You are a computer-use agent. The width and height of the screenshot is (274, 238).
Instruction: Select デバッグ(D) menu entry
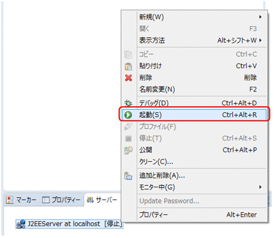point(194,103)
